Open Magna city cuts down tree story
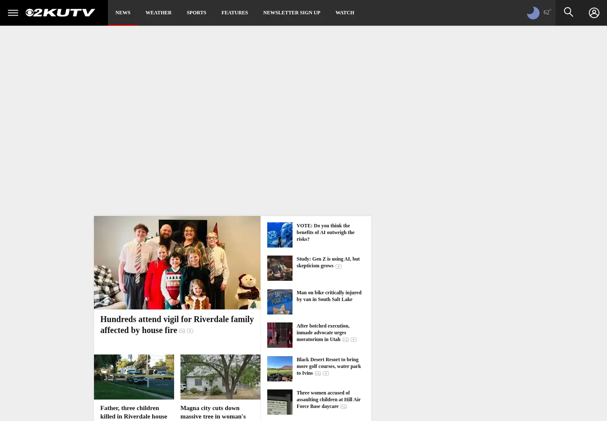 (213, 413)
